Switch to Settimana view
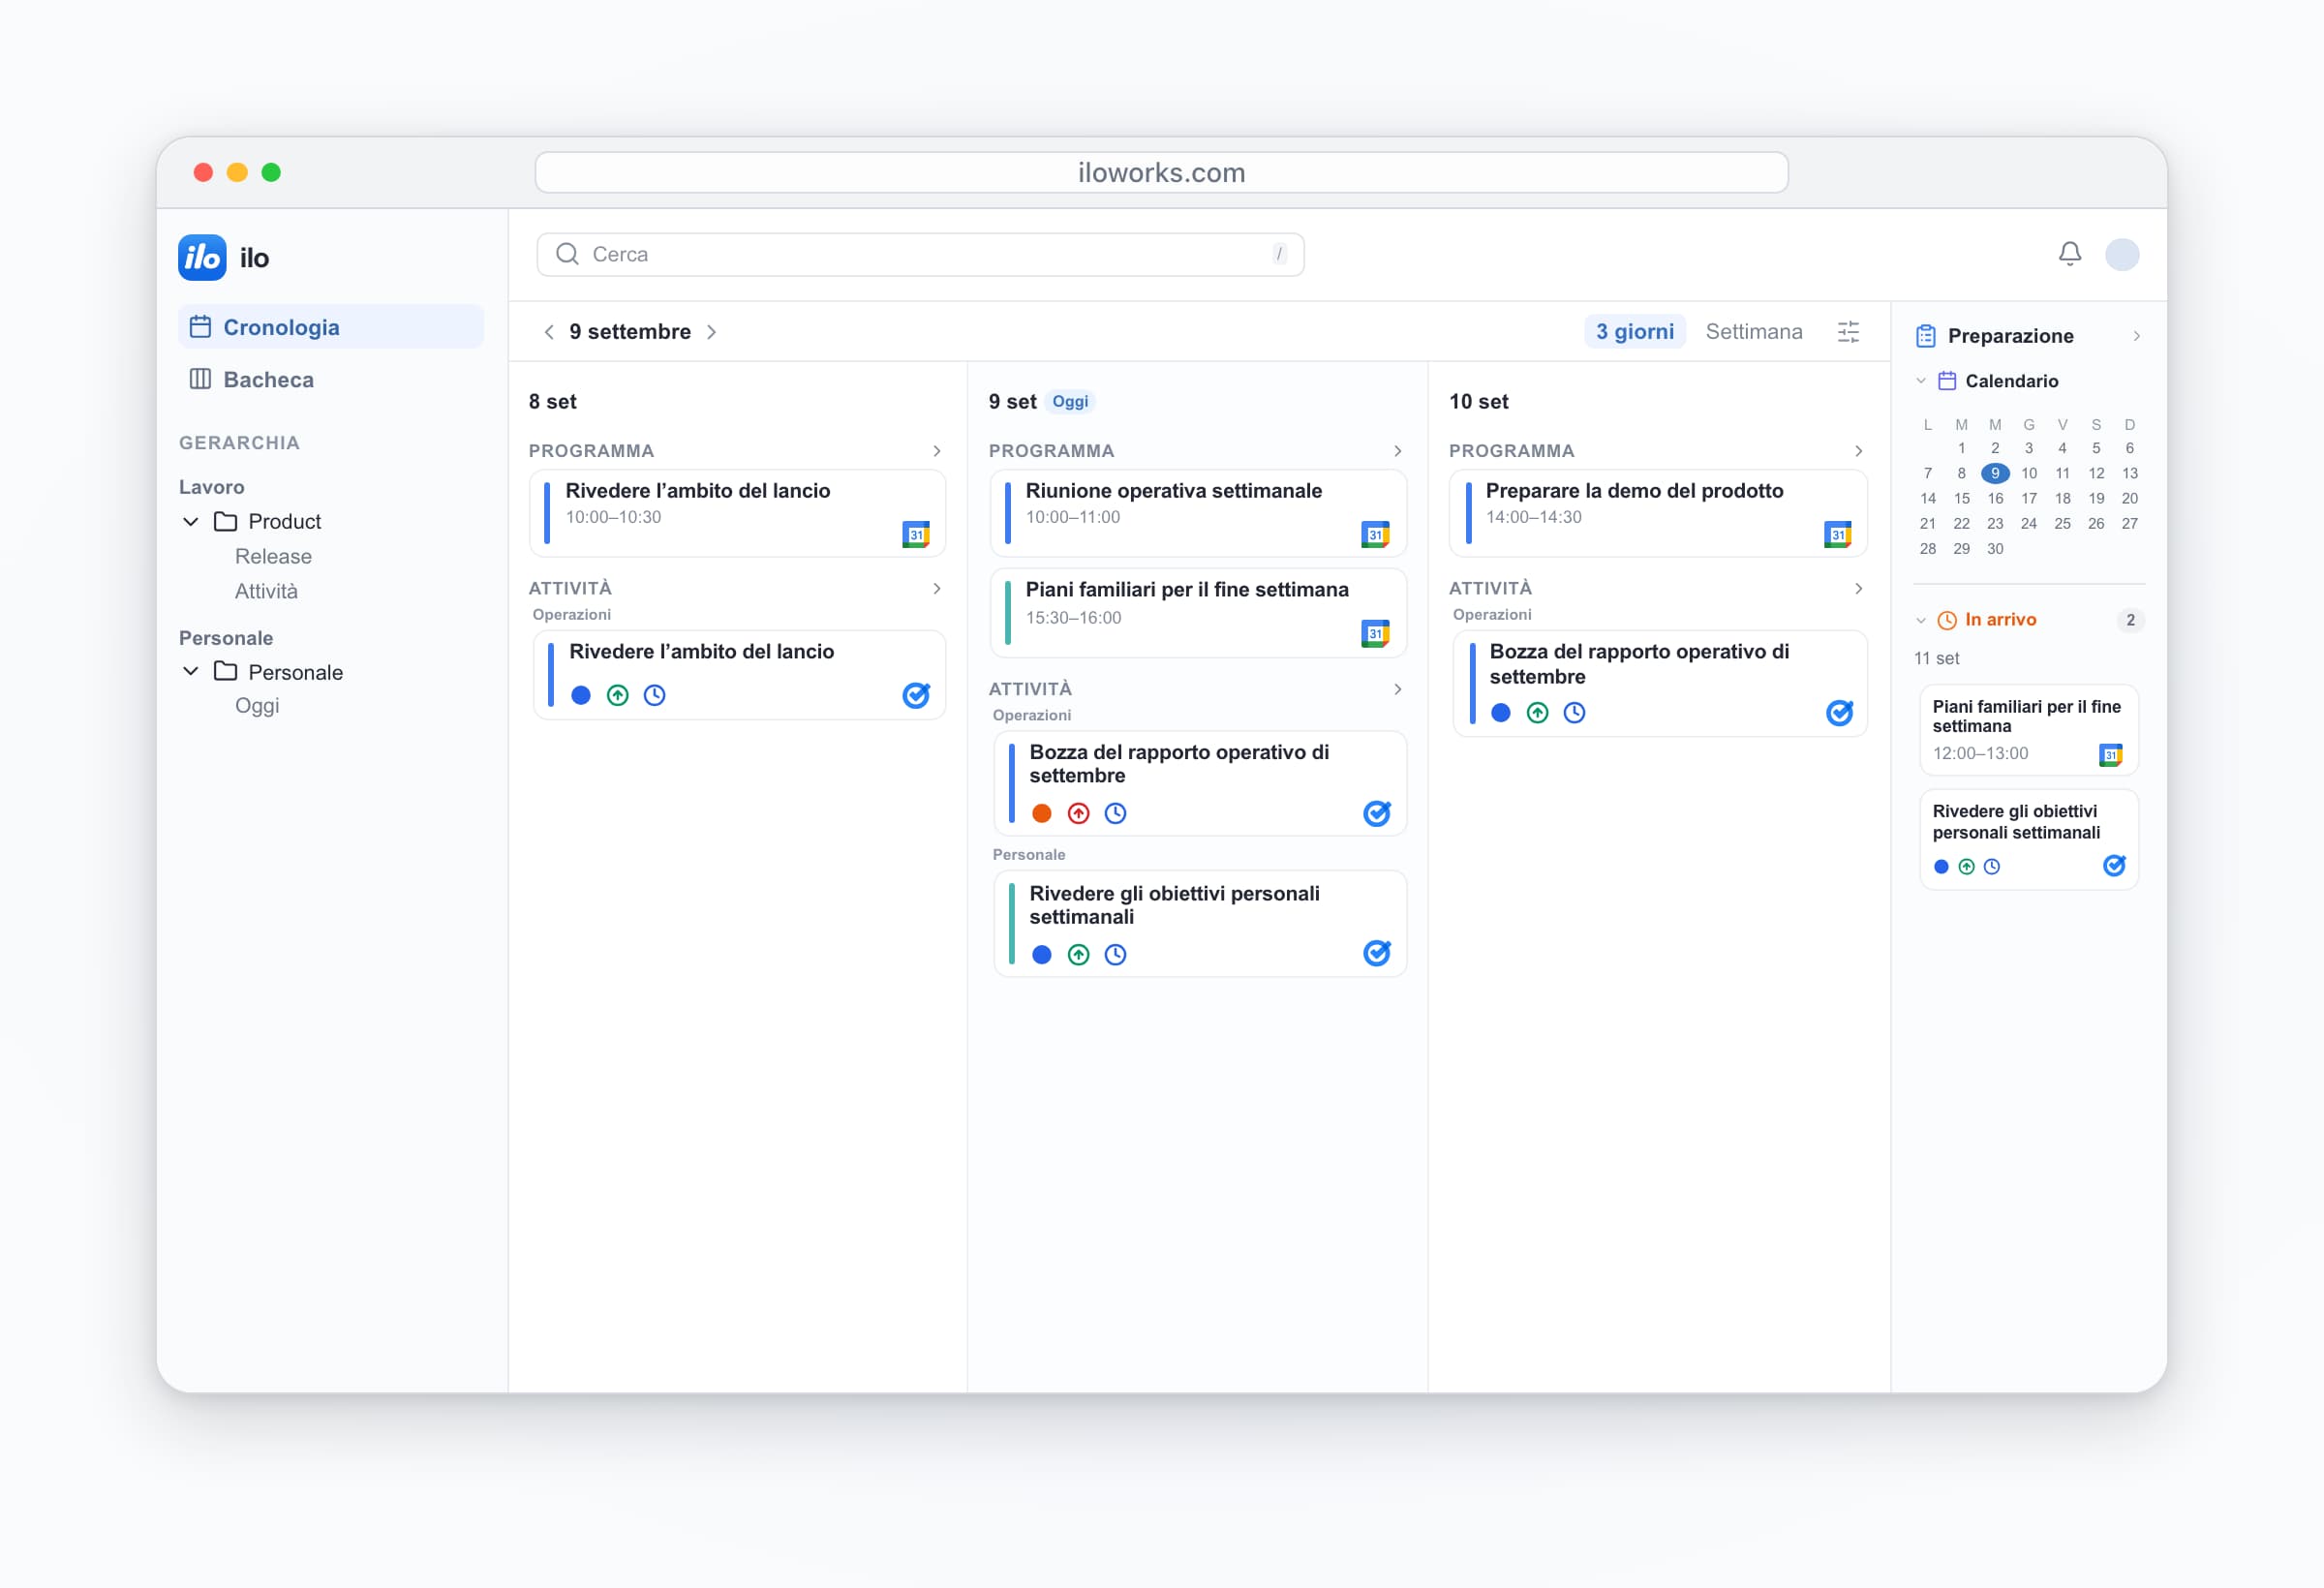The height and width of the screenshot is (1588, 2324). pos(1753,332)
